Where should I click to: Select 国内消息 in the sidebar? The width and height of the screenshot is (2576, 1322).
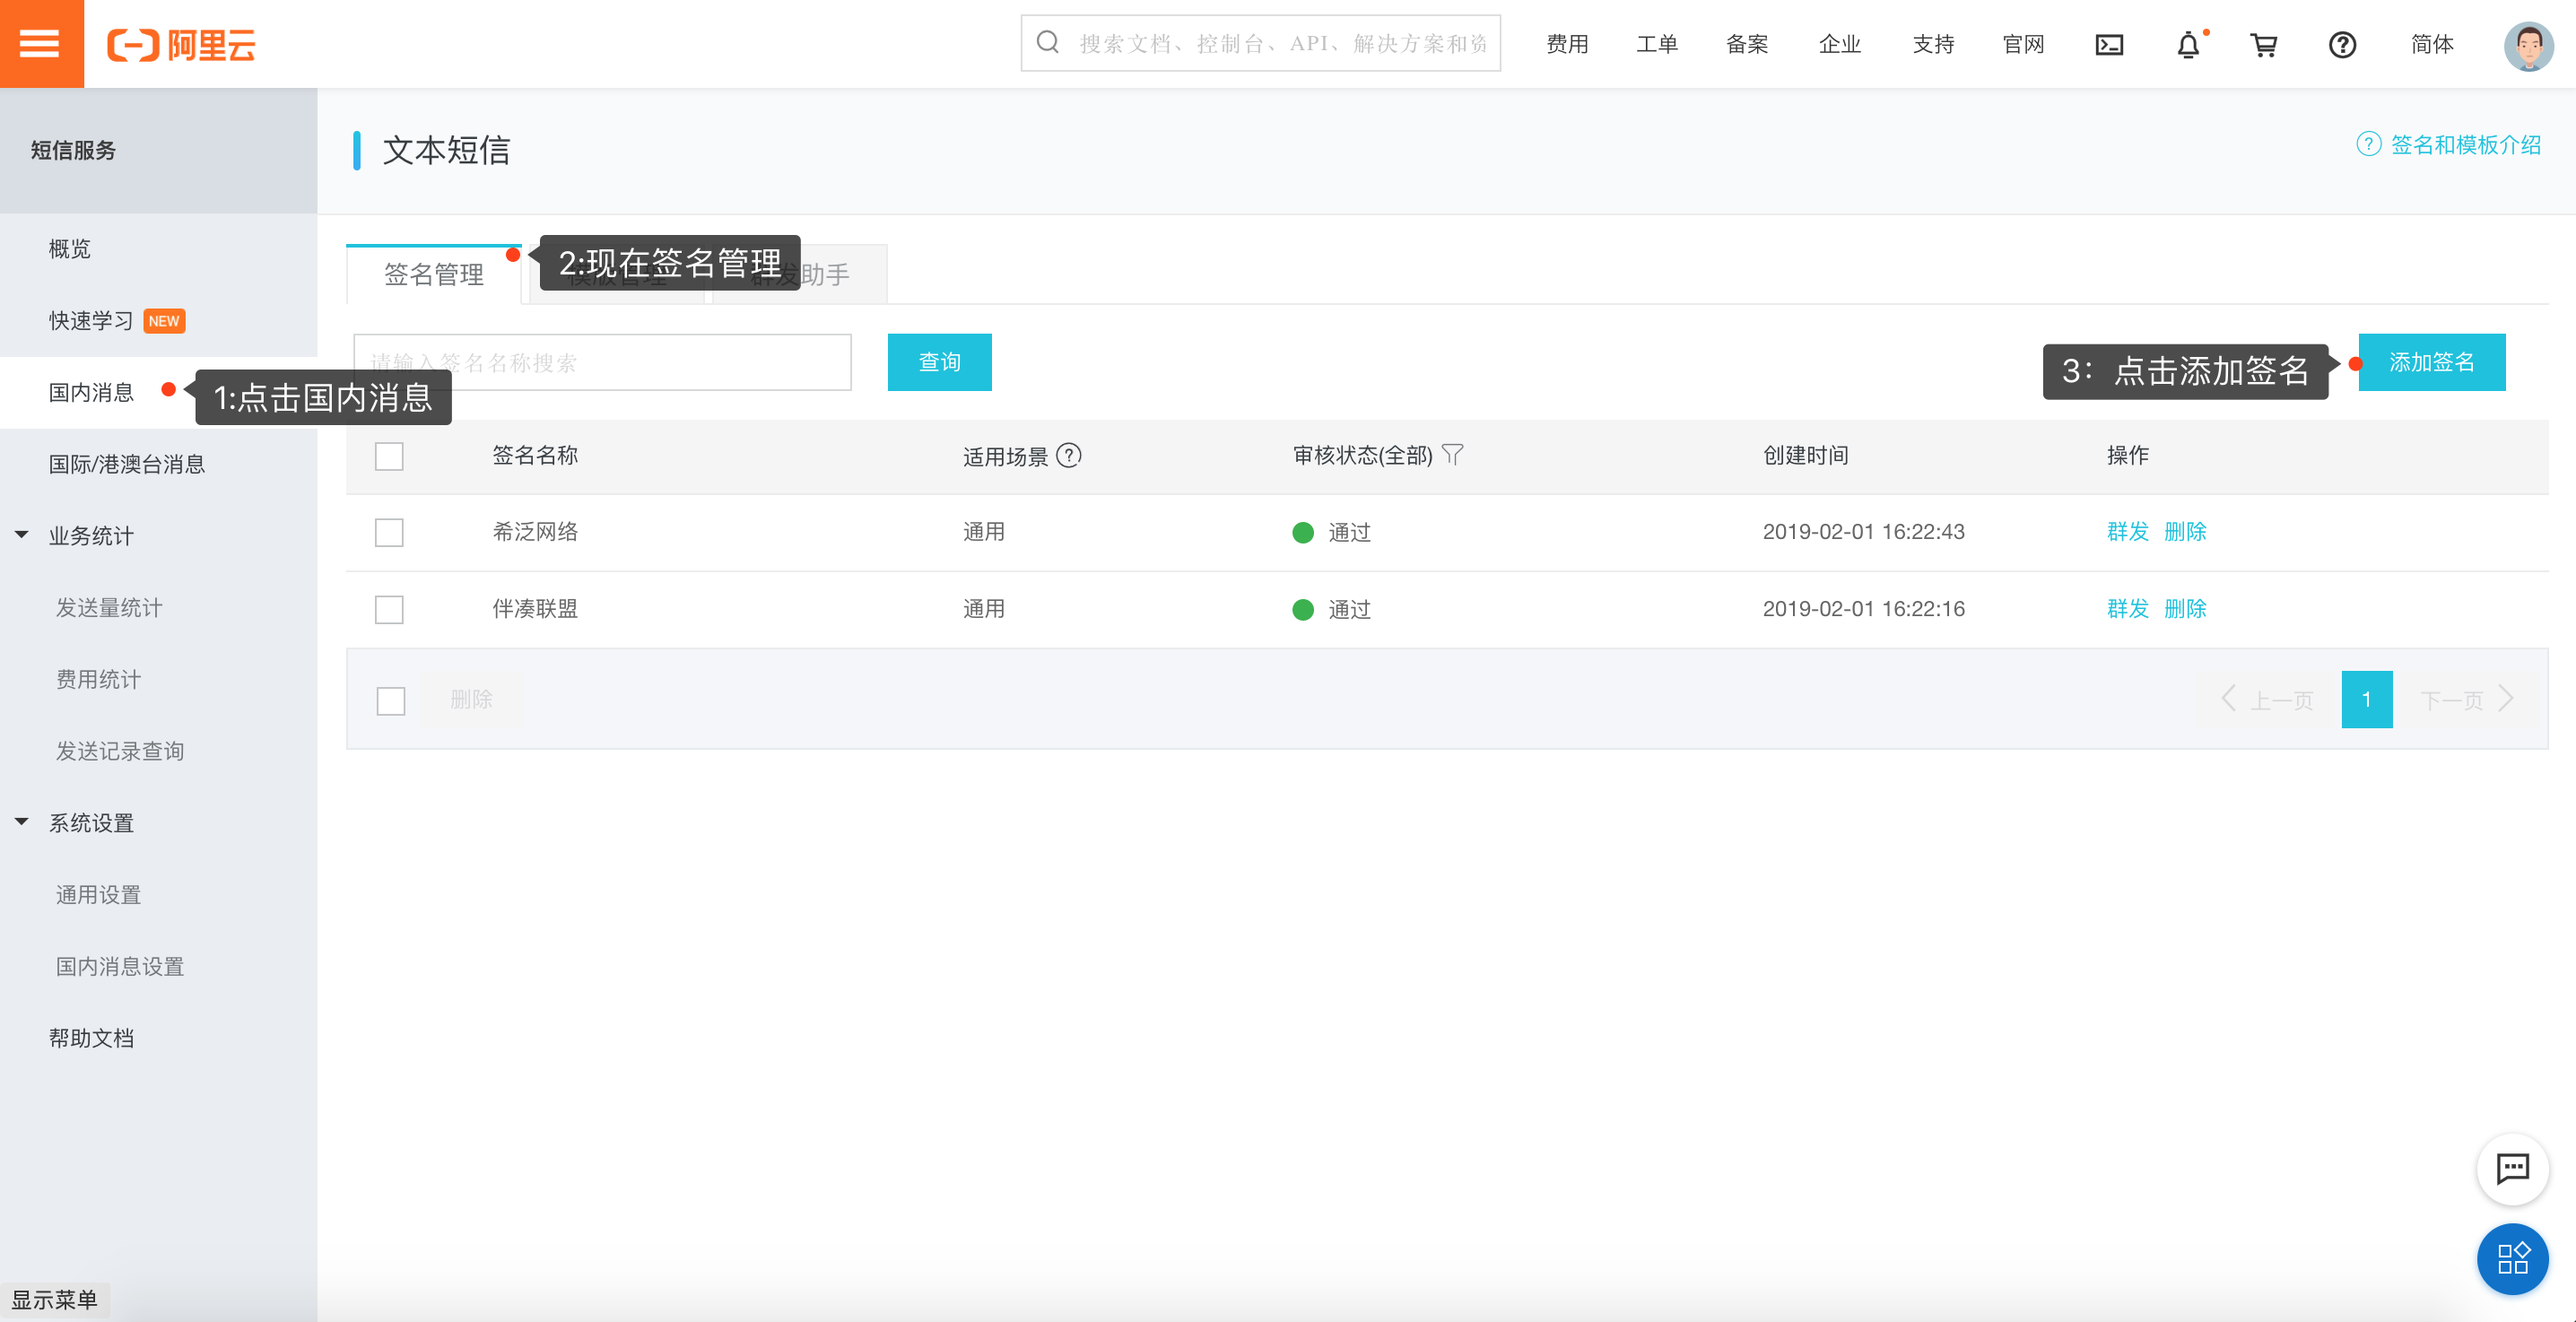click(x=91, y=393)
